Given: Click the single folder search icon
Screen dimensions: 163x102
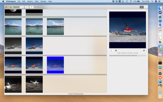Looking at the screenshot, I should pos(22,7).
